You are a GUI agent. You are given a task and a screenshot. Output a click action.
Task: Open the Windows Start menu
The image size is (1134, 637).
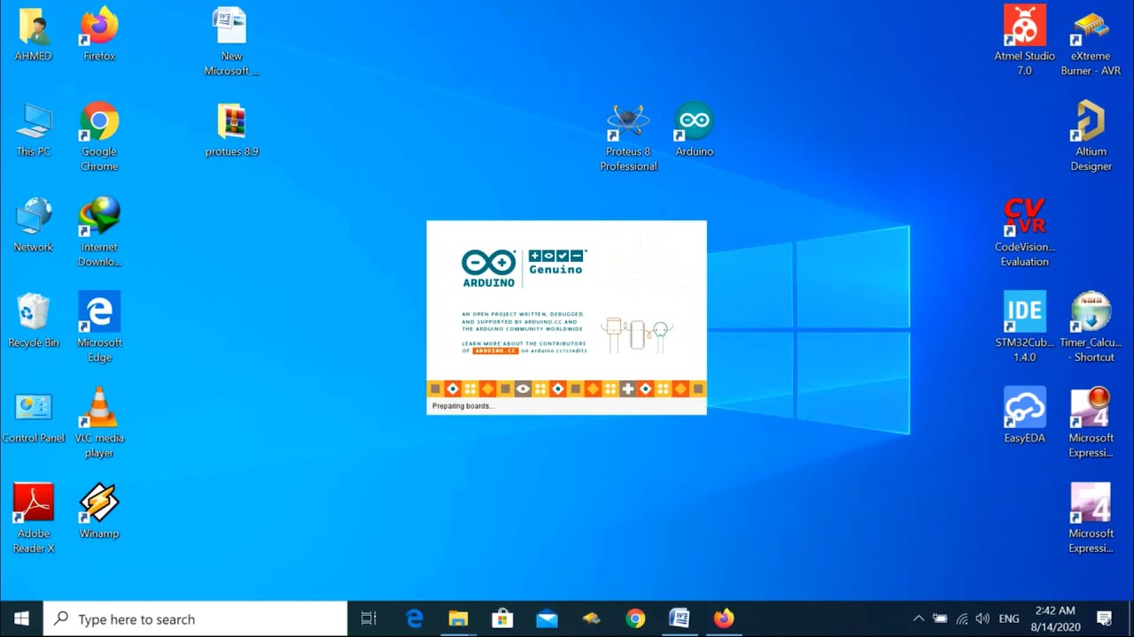click(x=21, y=619)
